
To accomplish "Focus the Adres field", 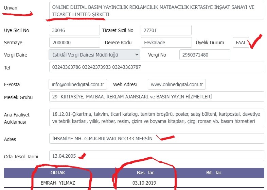I will (x=157, y=139).
